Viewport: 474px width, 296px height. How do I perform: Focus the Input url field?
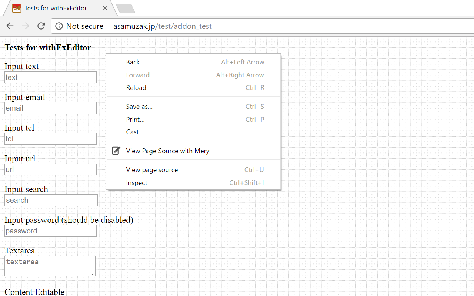tap(50, 169)
